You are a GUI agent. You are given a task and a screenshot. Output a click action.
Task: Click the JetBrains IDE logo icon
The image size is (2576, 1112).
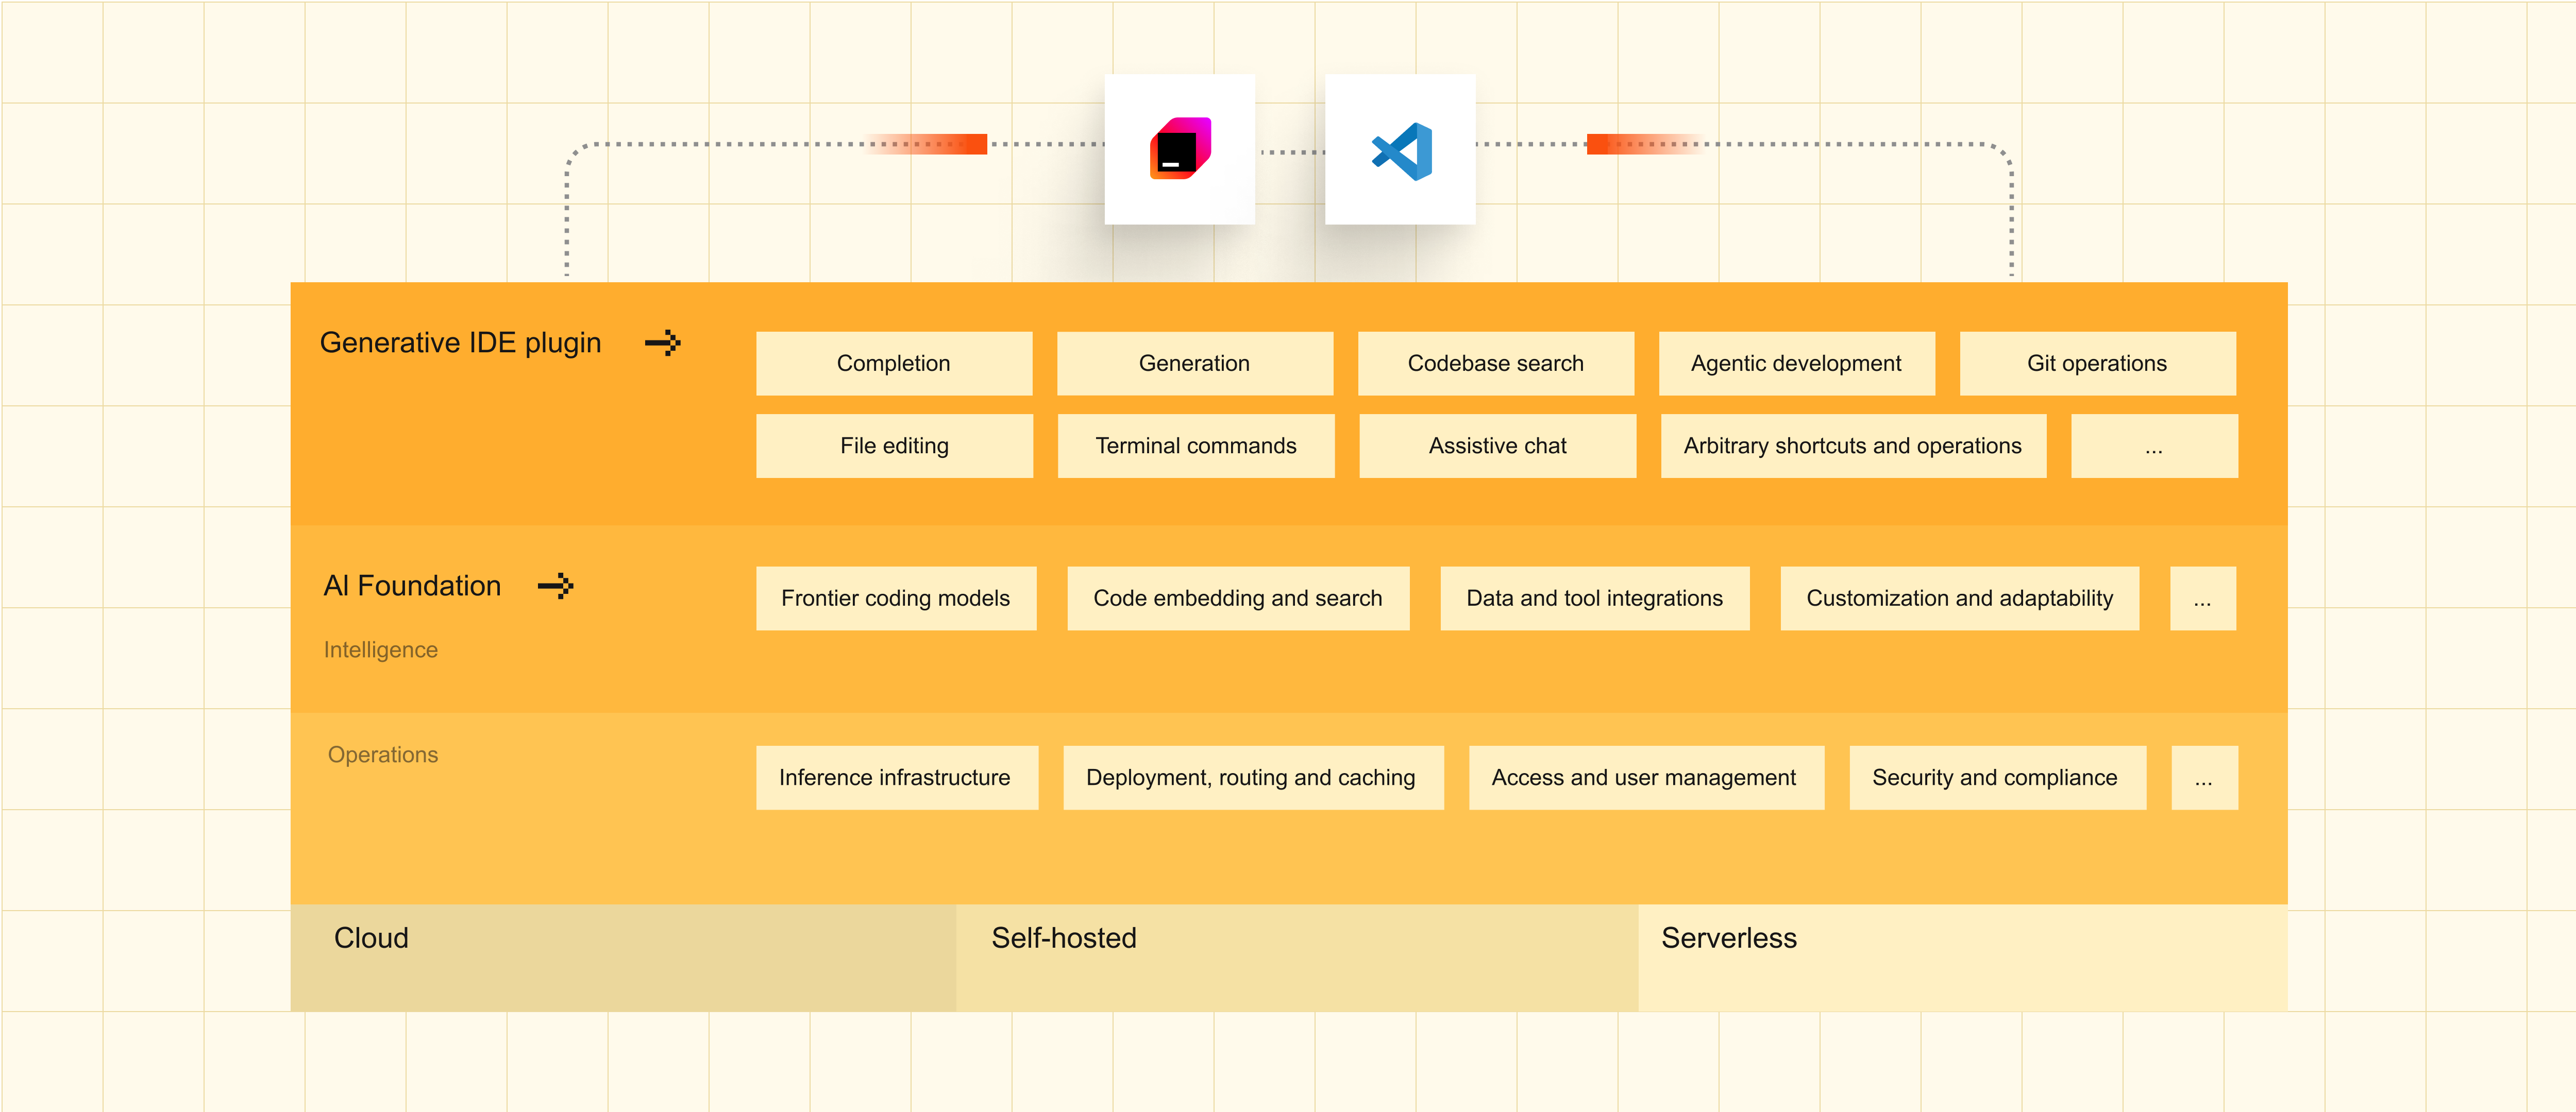[1180, 149]
